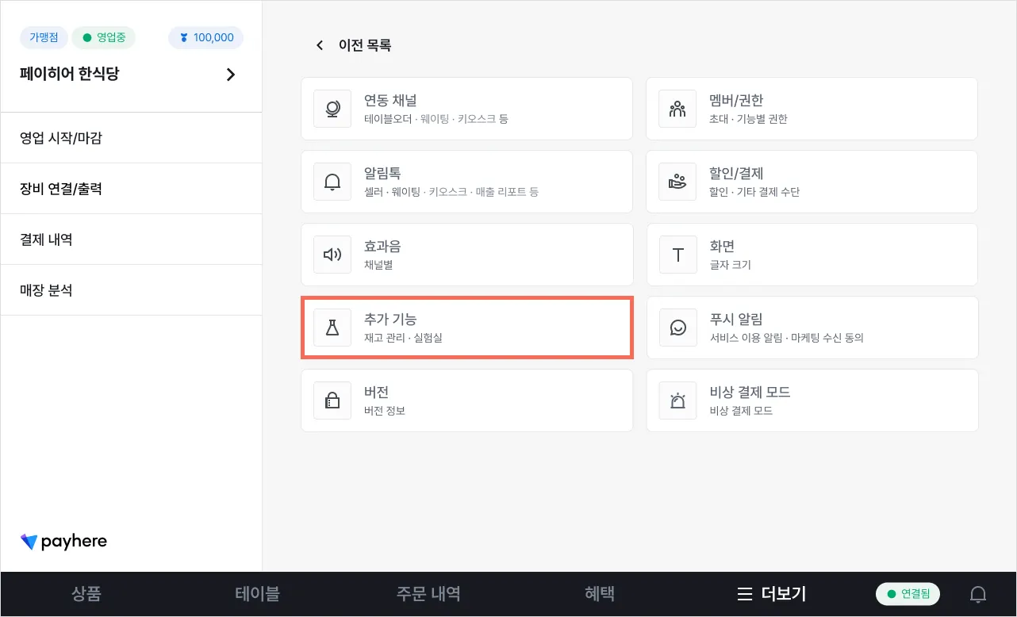The image size is (1017, 617).
Task: Click the people icon for 멤버/권한
Action: coord(677,109)
